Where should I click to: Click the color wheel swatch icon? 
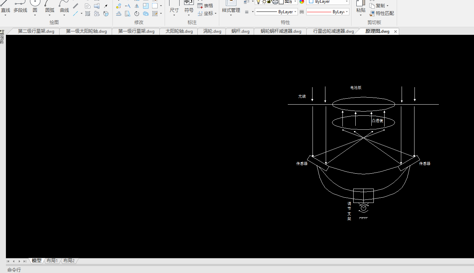click(302, 2)
